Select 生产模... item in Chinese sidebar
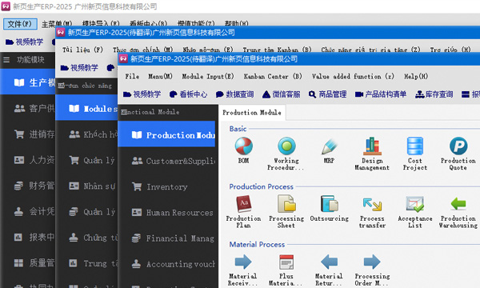Screen dimensions: 480x288 pyautogui.click(x=28, y=82)
